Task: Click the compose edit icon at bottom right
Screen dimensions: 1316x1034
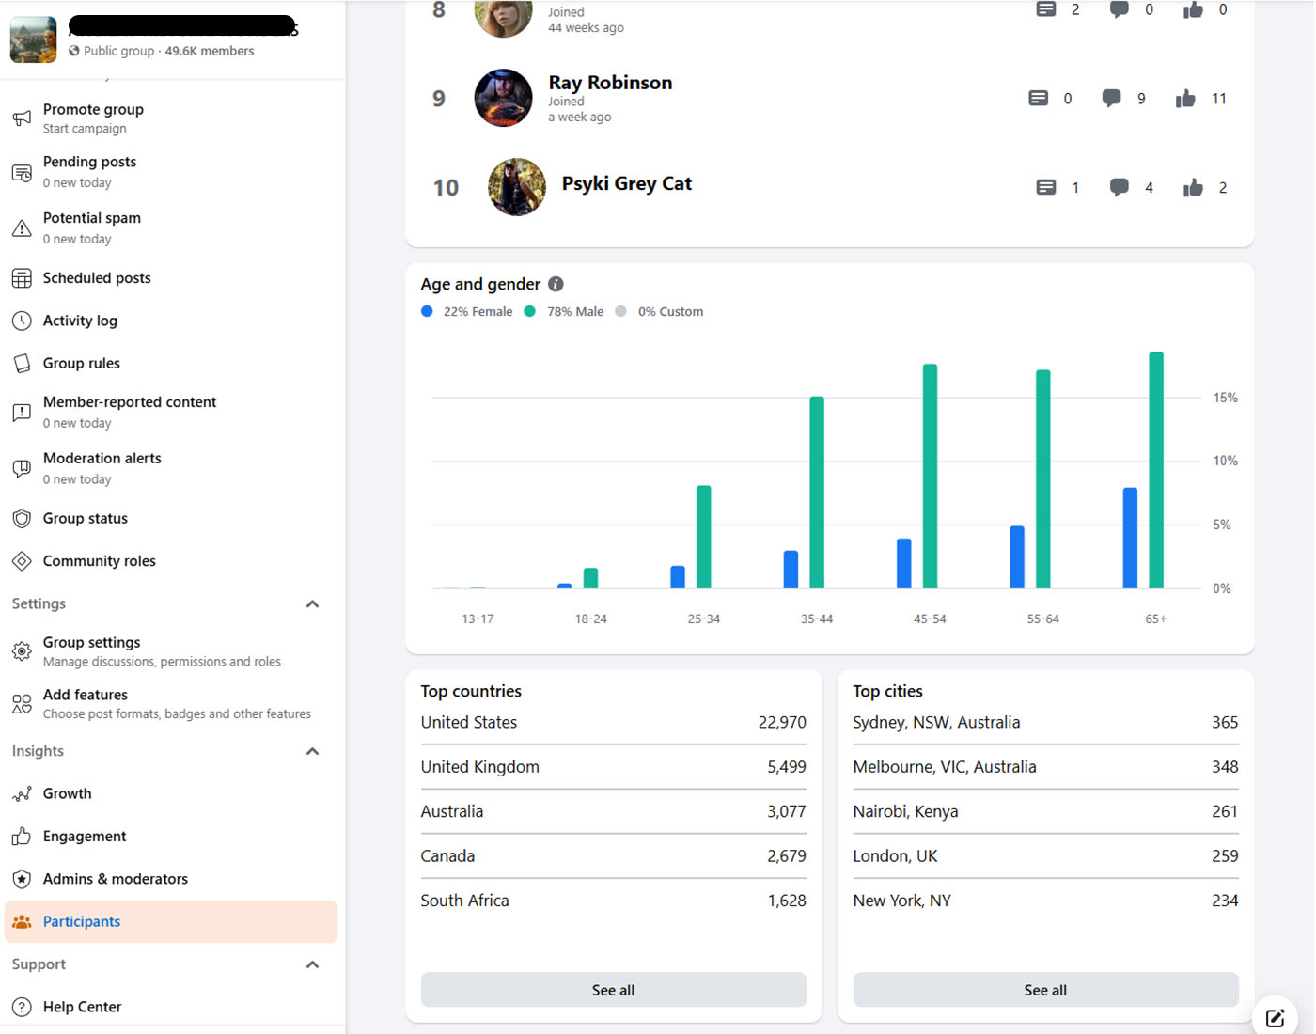Action: (x=1275, y=1017)
